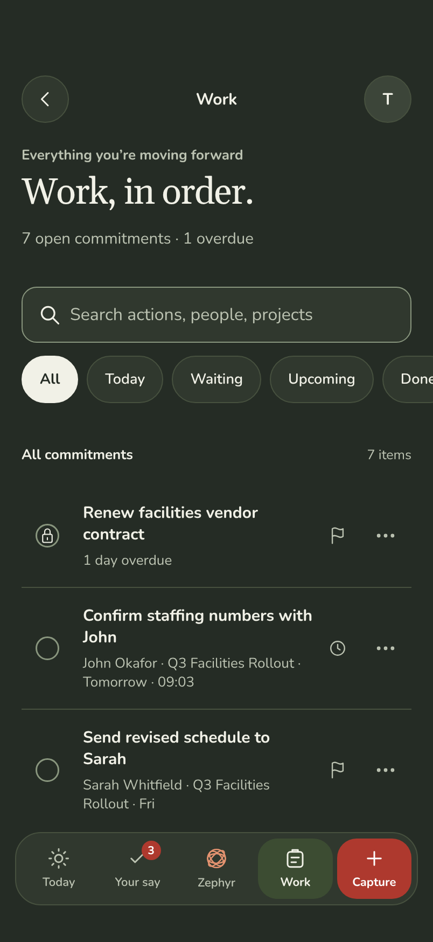
Task: Filter commitments by Upcoming
Action: 322,379
